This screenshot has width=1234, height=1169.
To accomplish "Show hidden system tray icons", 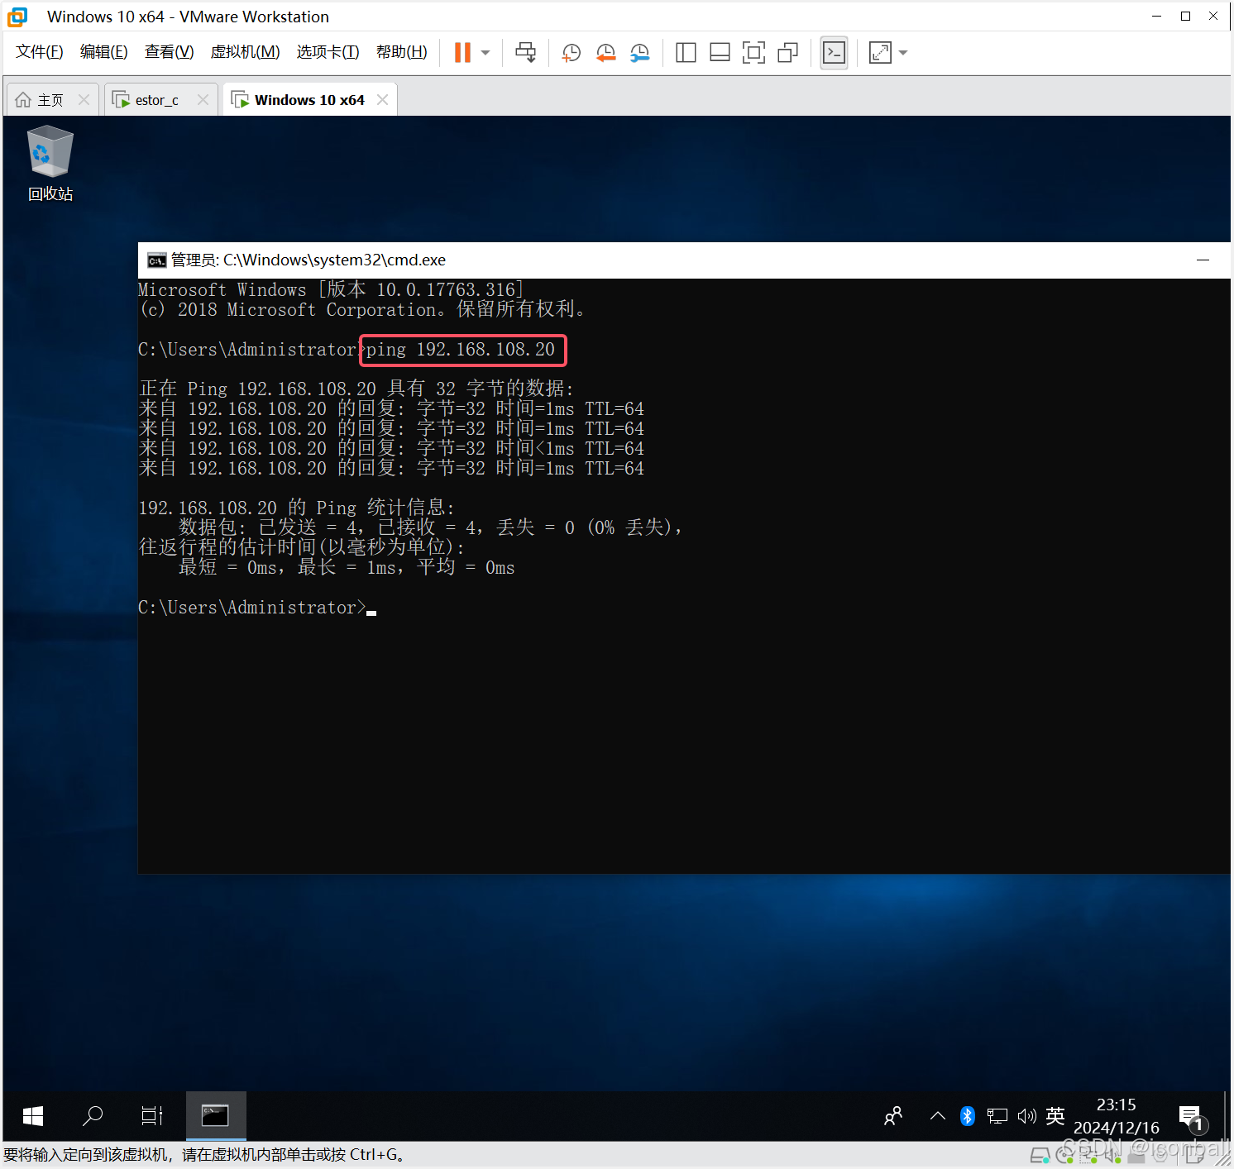I will pyautogui.click(x=937, y=1116).
